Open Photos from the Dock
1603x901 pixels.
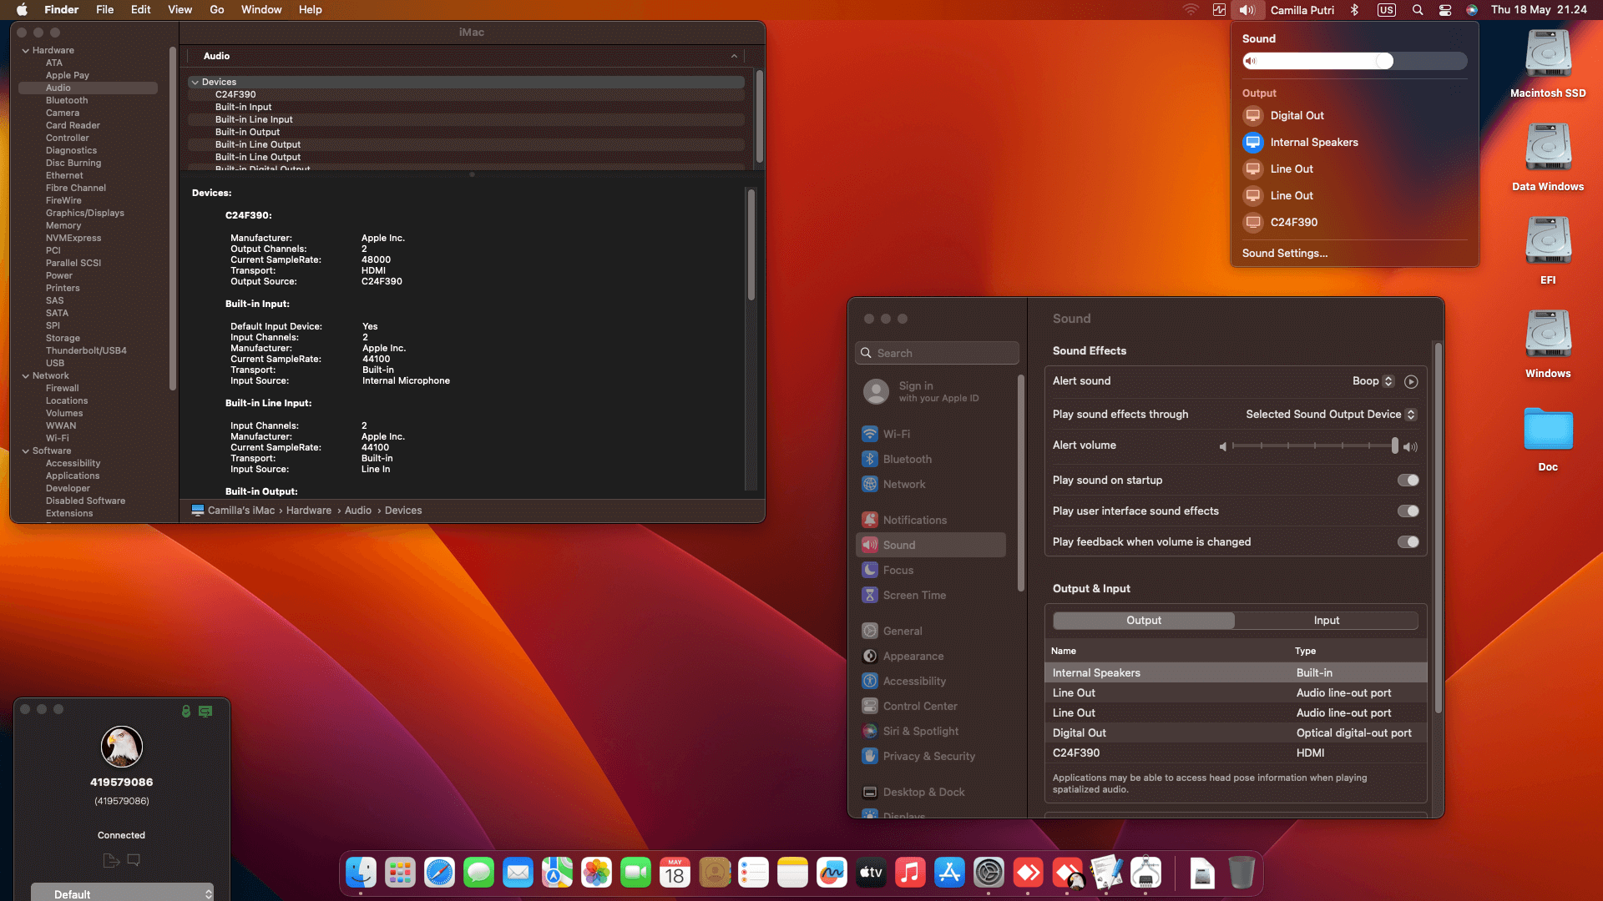coord(596,873)
